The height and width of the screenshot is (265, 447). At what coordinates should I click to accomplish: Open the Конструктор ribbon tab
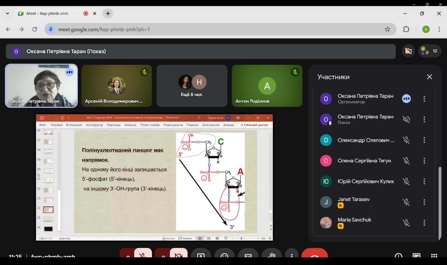(x=95, y=125)
